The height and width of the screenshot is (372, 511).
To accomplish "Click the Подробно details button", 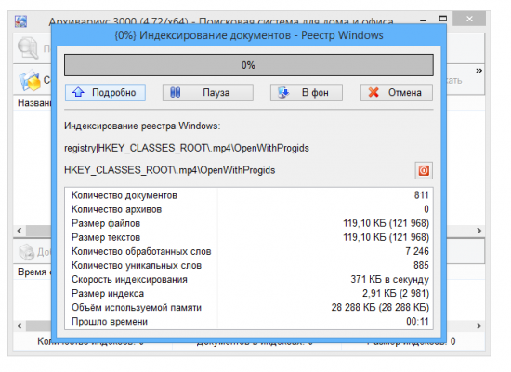I will (x=105, y=93).
